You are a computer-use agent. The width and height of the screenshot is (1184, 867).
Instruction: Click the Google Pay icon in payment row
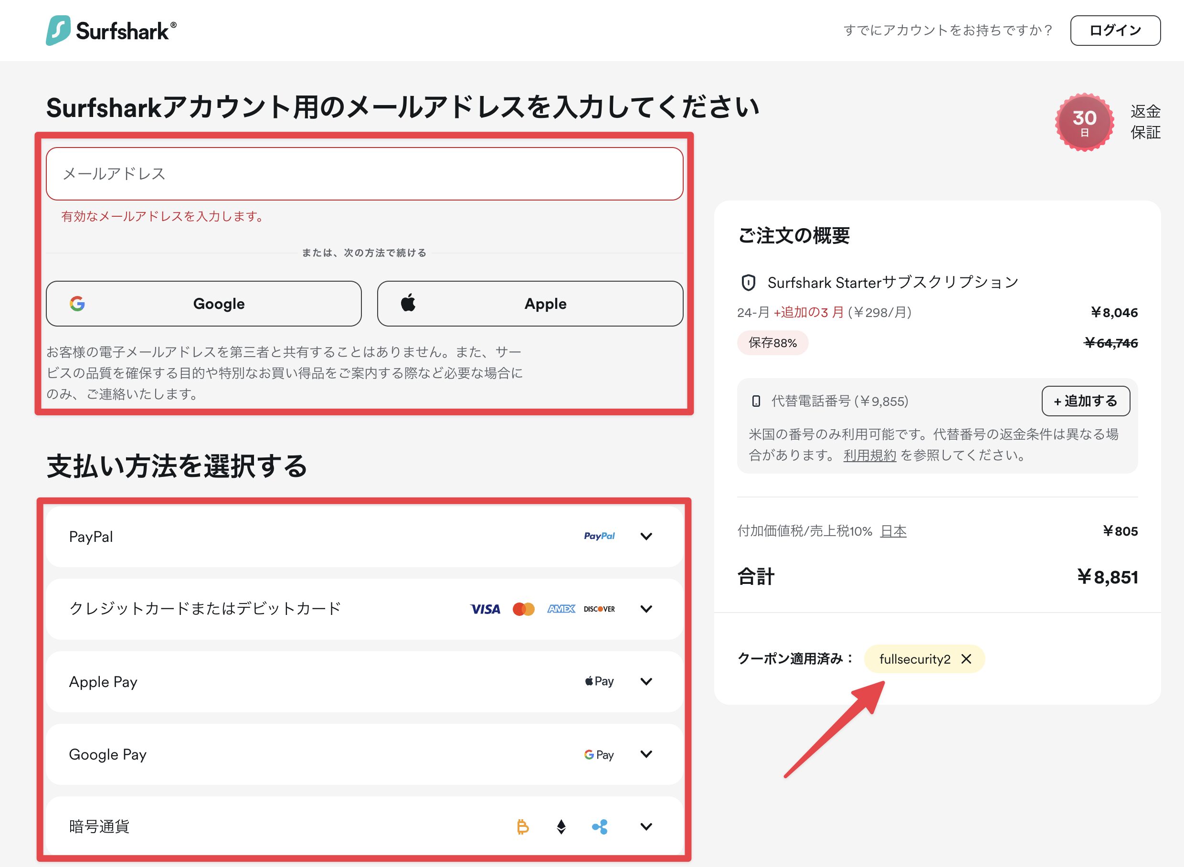coord(598,754)
